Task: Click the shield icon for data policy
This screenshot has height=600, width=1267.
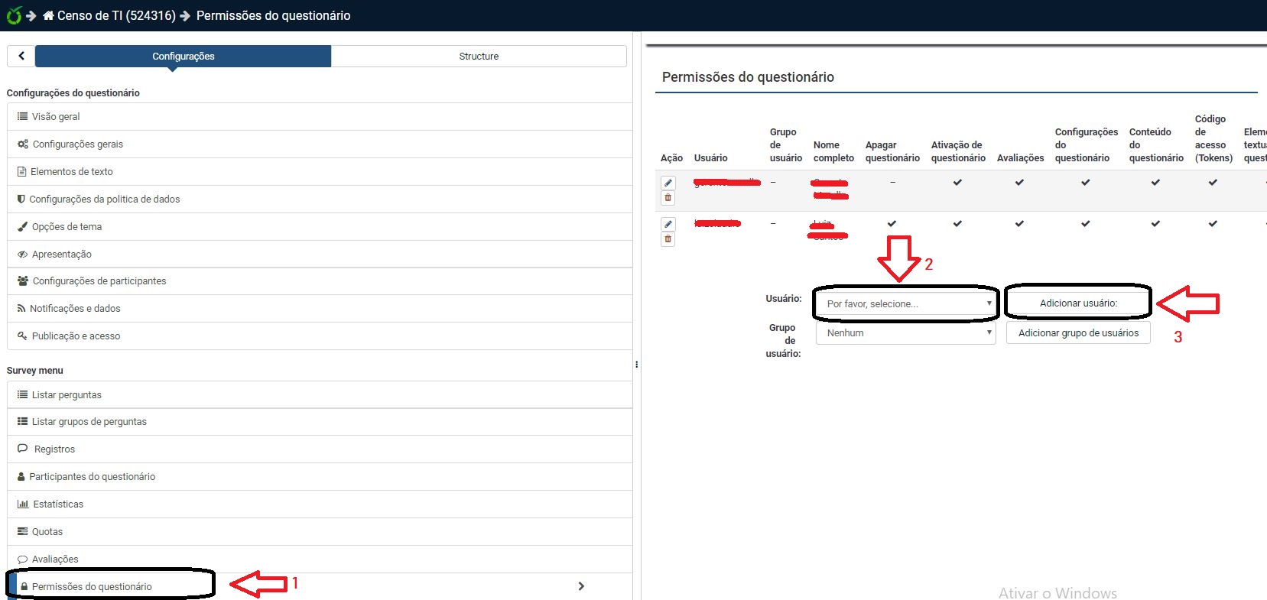Action: coord(21,199)
